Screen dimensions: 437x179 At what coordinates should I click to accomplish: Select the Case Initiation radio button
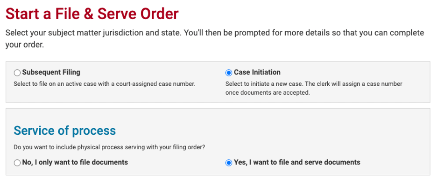tap(228, 73)
